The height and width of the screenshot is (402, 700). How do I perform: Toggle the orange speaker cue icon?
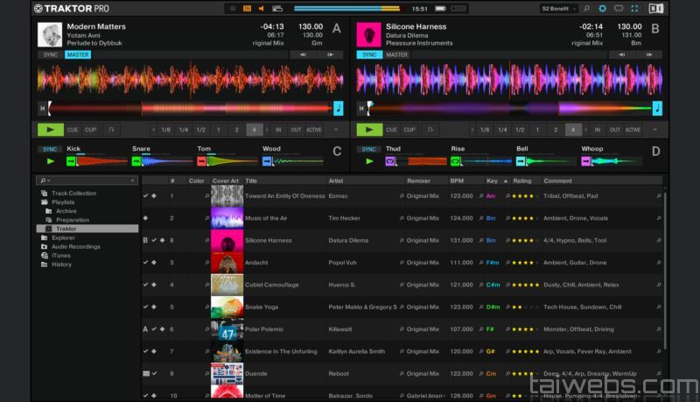(261, 9)
